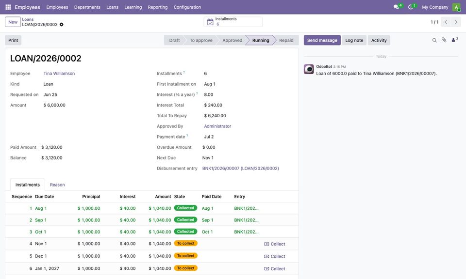Open the Tina Williamson employee link

pyautogui.click(x=59, y=74)
